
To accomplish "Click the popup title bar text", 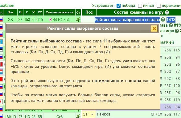I will [83, 28].
